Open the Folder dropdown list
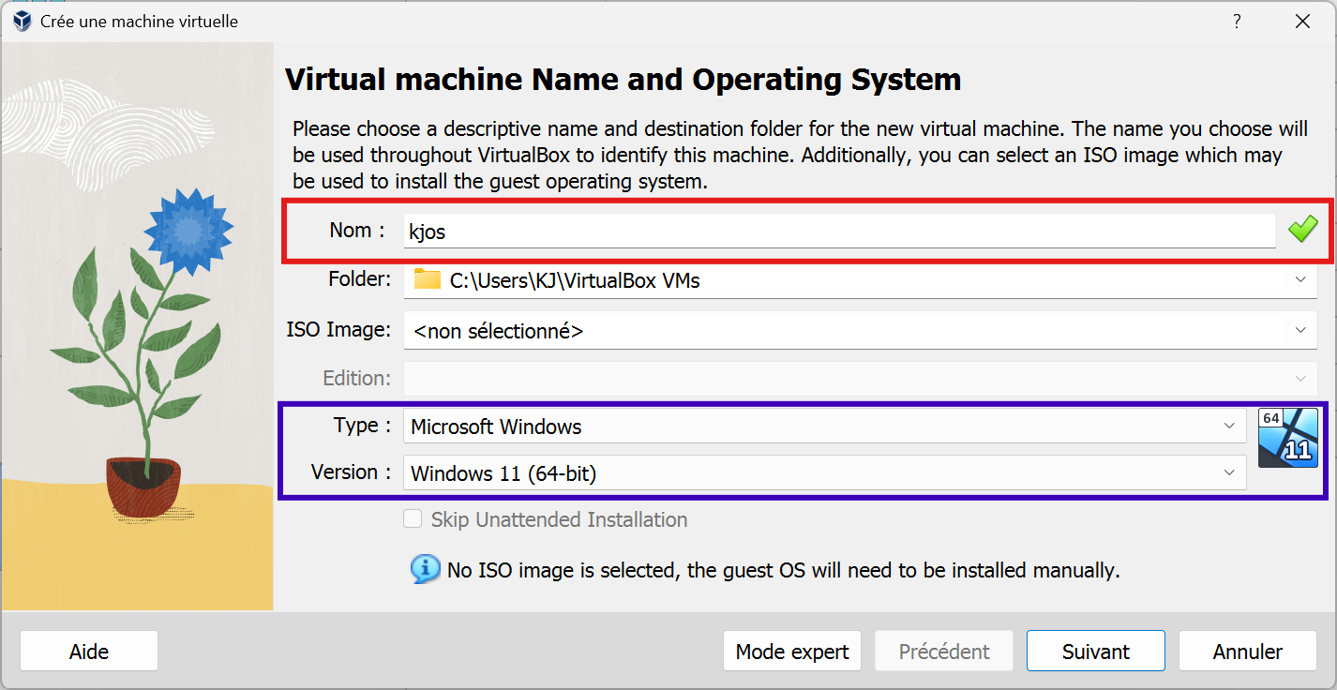The height and width of the screenshot is (690, 1337). (x=860, y=279)
